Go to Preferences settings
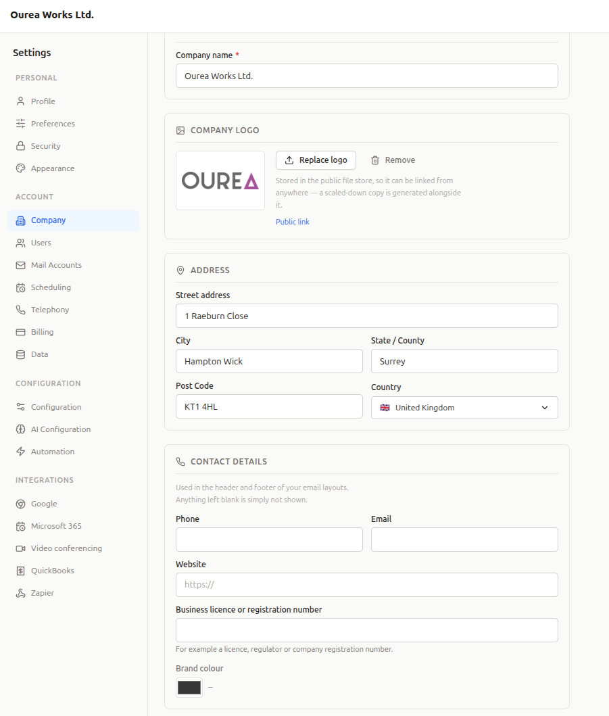 coord(73,124)
